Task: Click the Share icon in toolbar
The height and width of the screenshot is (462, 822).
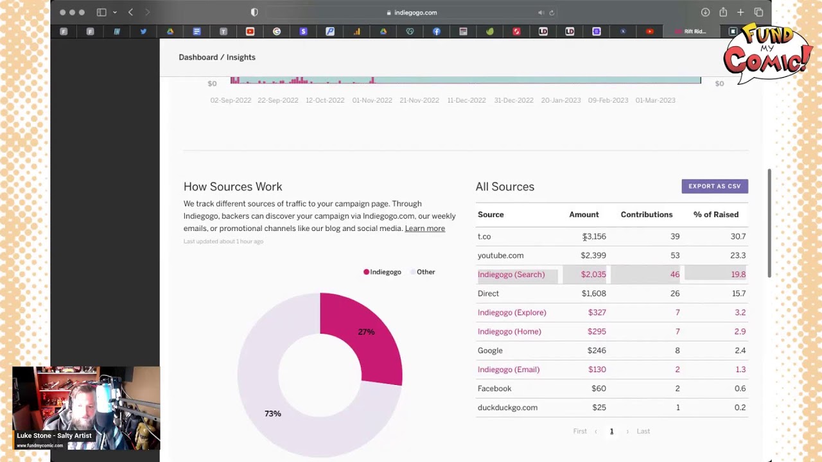Action: click(723, 12)
